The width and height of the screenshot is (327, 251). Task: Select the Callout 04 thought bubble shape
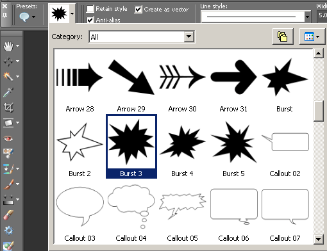(131, 213)
